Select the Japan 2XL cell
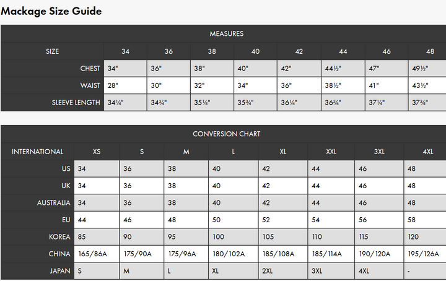Viewport: 446px width, 281px height. click(x=282, y=270)
